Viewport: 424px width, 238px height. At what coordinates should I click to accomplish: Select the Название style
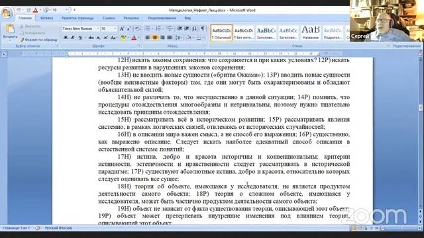[x=311, y=33]
